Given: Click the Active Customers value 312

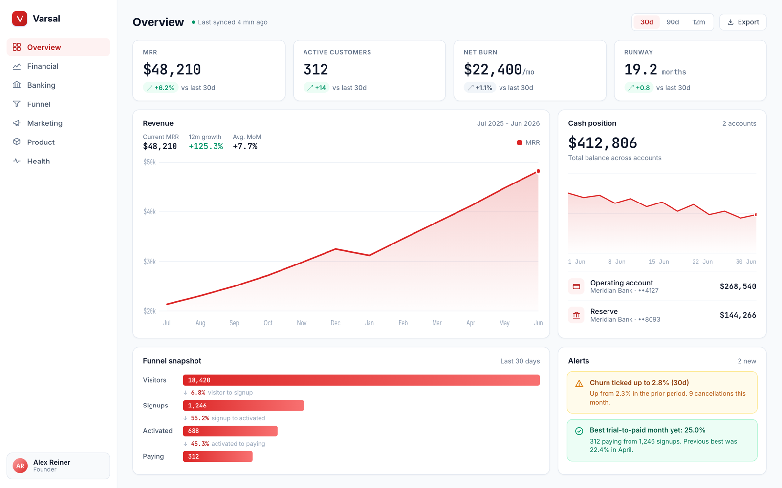Looking at the screenshot, I should point(316,70).
